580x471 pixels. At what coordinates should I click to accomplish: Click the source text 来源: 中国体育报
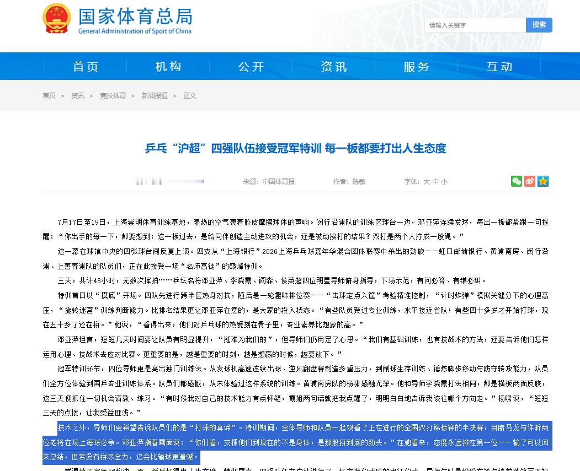(269, 182)
